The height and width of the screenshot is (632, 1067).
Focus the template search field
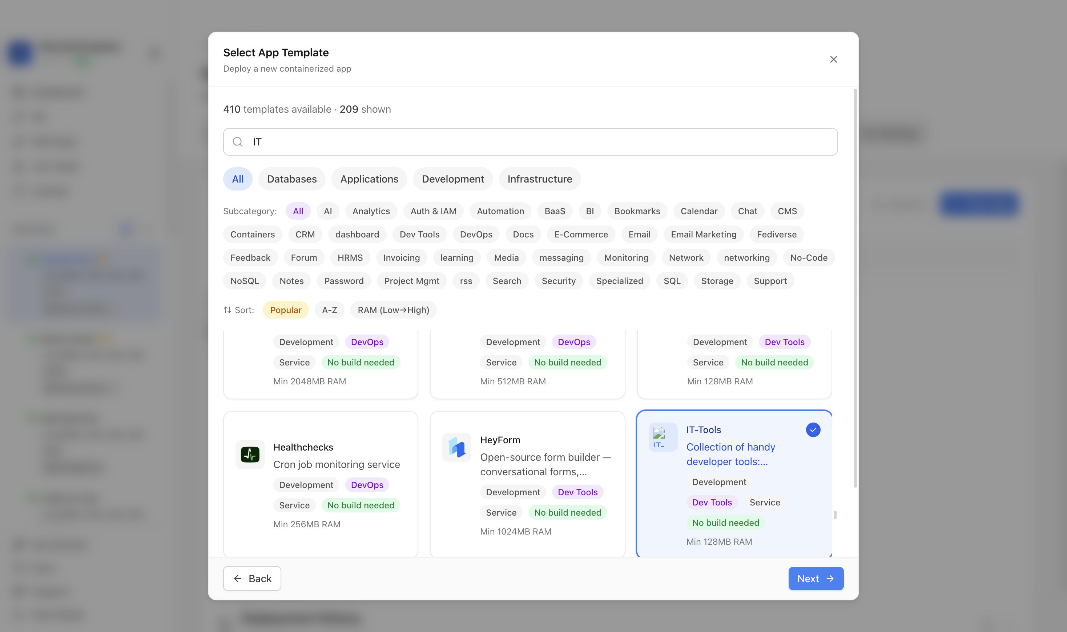tap(530, 142)
